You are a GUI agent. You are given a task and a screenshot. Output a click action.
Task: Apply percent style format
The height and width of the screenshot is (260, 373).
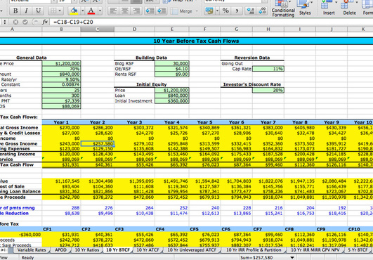[x=225, y=11]
